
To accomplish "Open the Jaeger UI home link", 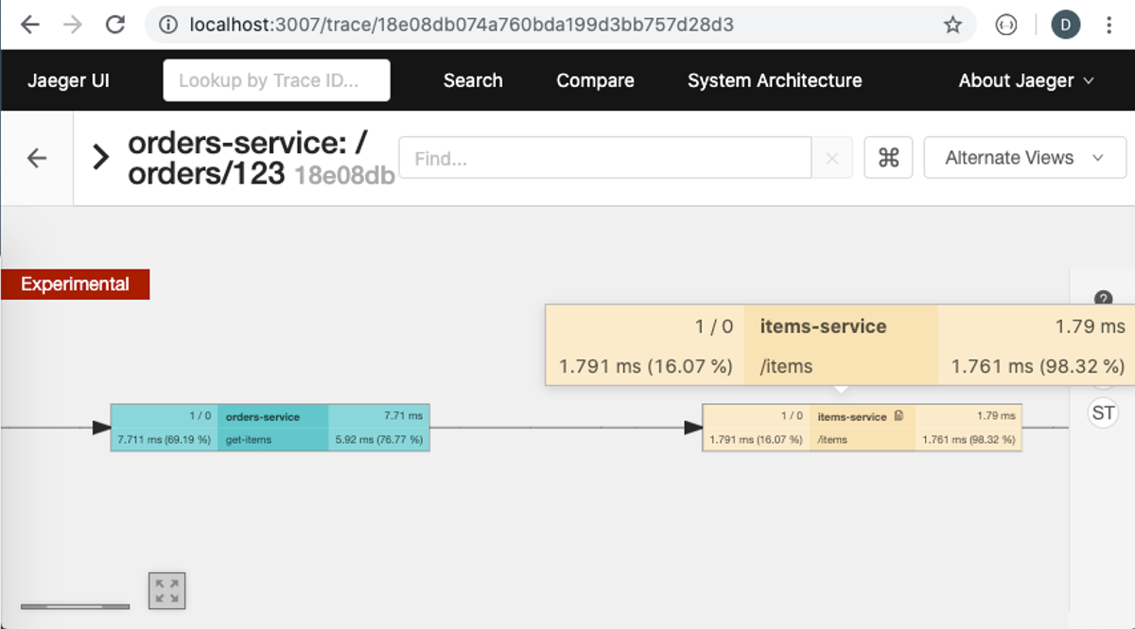I will click(x=68, y=80).
